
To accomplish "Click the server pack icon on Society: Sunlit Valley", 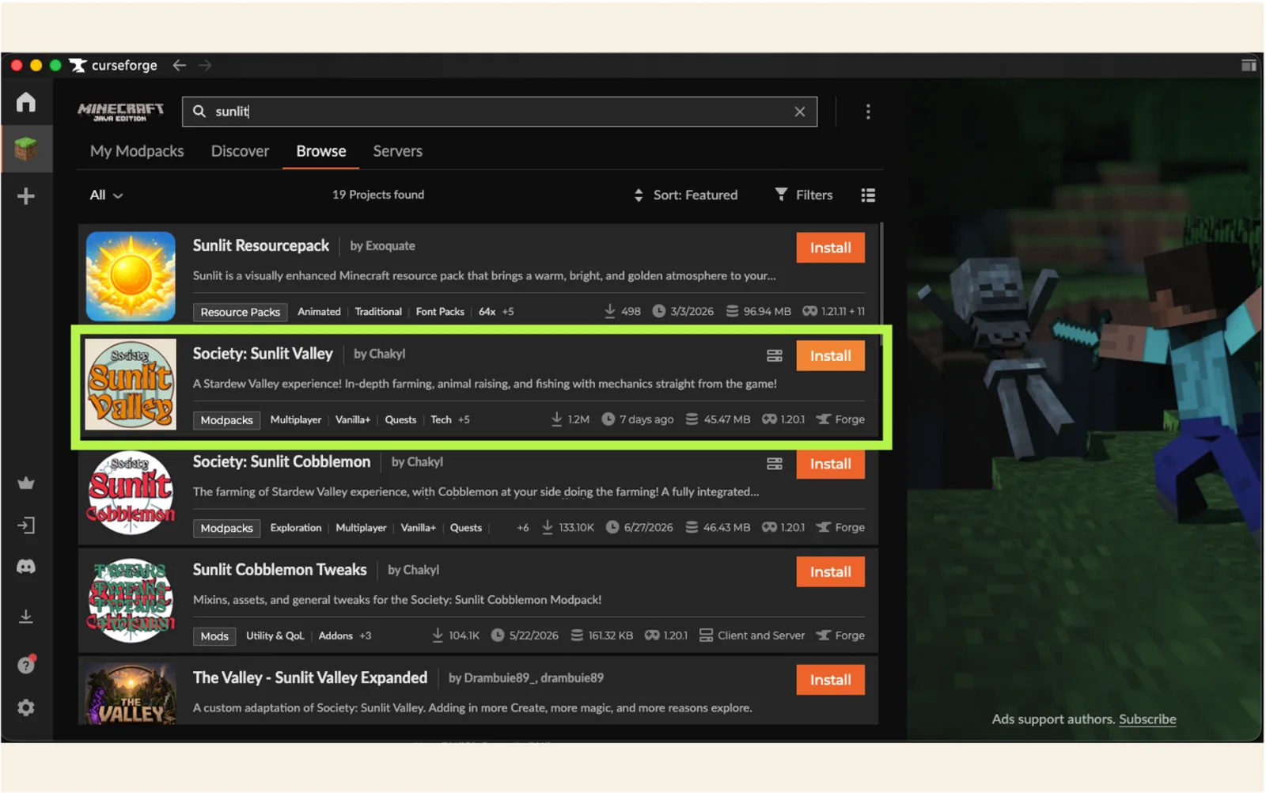I will (775, 355).
